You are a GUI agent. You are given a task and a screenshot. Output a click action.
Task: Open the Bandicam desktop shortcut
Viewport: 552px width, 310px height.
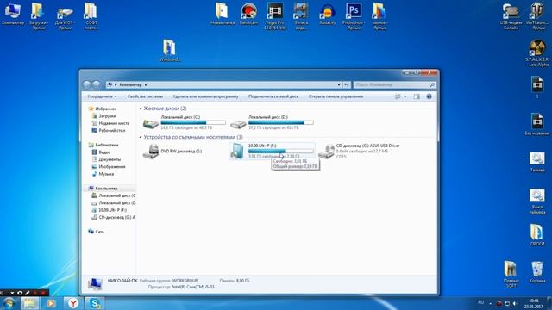pyautogui.click(x=248, y=14)
